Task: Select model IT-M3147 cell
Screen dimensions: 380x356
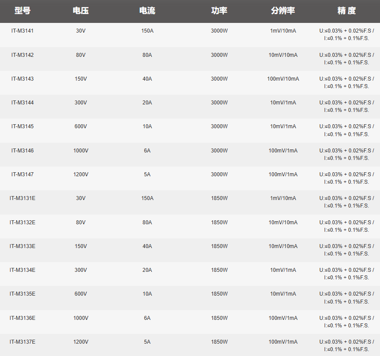Action: pyautogui.click(x=22, y=174)
